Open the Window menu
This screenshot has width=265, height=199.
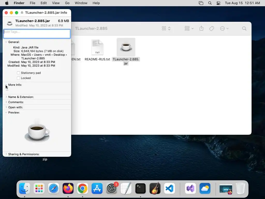tap(81, 3)
